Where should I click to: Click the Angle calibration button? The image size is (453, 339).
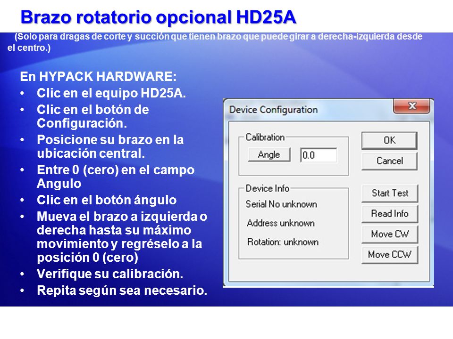pos(269,155)
